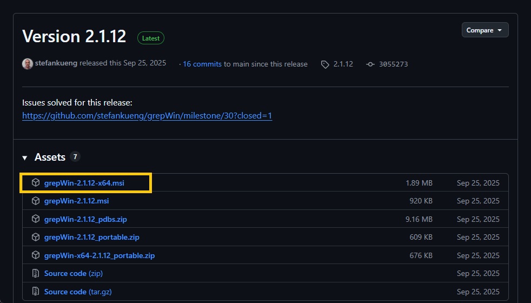
Task: Click the Assets heading label
Action: click(50, 157)
